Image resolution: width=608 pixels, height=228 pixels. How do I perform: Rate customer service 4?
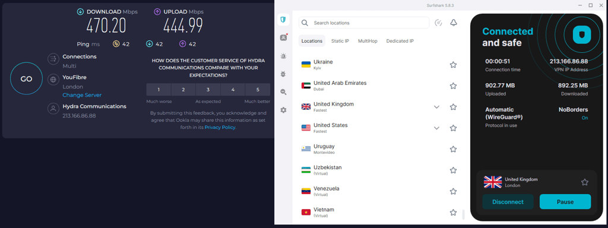click(x=233, y=90)
